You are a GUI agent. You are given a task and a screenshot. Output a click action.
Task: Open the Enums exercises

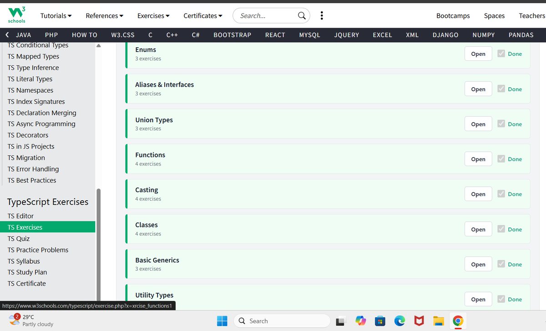point(478,54)
